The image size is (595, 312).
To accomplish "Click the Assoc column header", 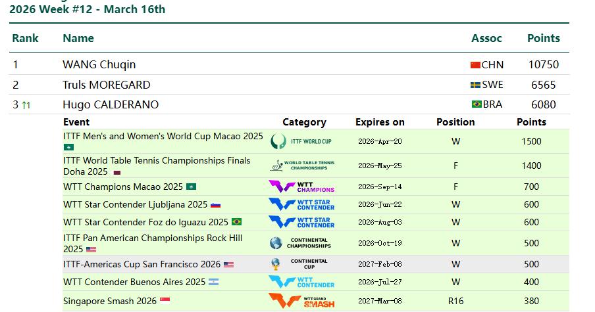I will pyautogui.click(x=486, y=38).
